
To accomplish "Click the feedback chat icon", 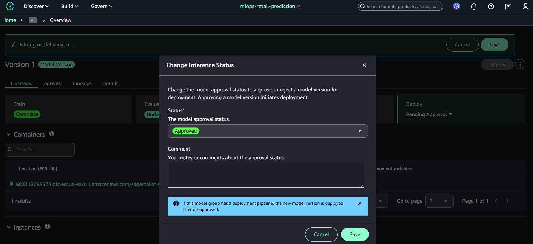I will 508,6.
